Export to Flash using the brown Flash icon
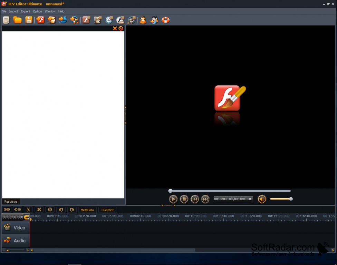This screenshot has width=337, height=265. pos(86,20)
